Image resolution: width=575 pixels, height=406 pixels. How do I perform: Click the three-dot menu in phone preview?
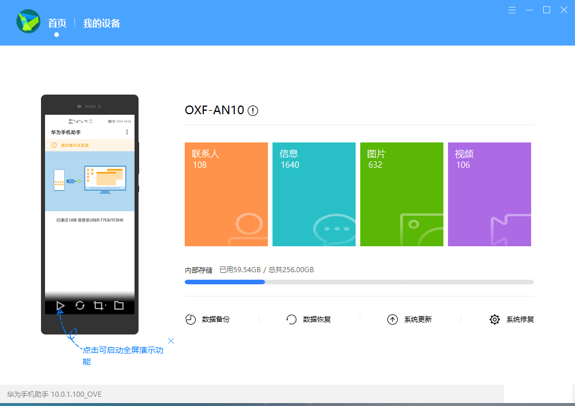[127, 132]
